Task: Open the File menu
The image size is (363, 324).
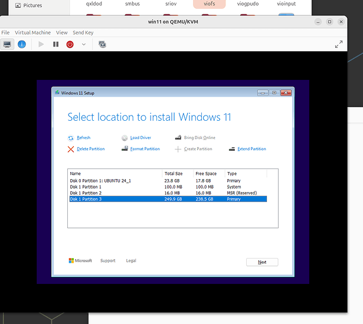Action: click(5, 32)
